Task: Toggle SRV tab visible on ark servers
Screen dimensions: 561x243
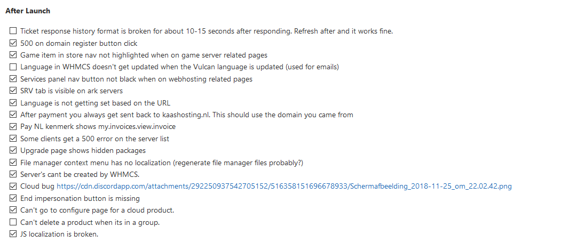Action: click(x=13, y=91)
